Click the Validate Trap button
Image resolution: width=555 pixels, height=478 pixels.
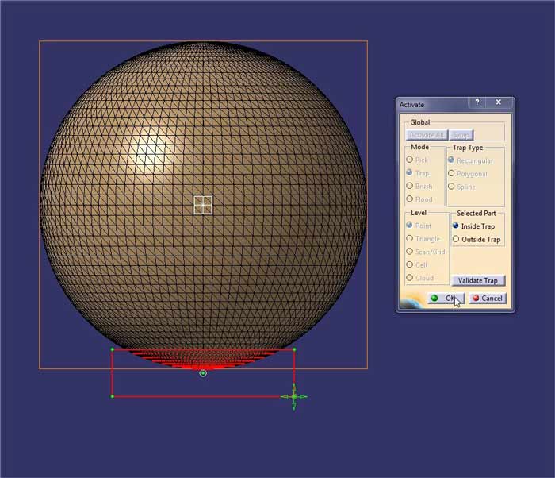[x=478, y=280]
